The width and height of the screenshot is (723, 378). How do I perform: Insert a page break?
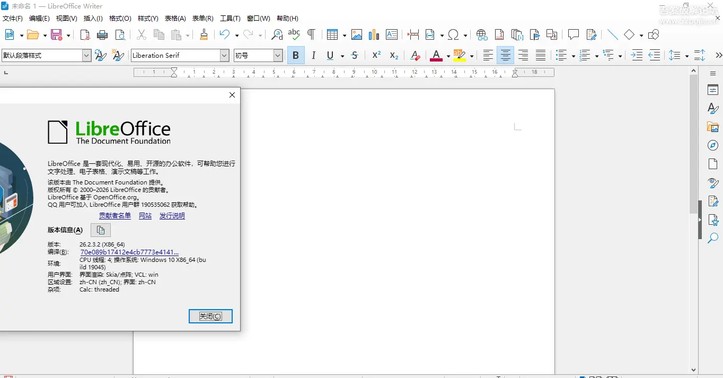413,35
